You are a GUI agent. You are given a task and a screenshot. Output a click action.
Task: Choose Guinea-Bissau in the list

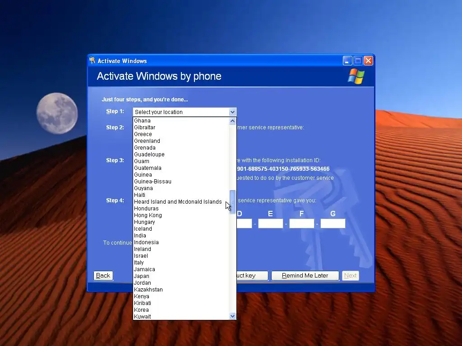pos(181,182)
